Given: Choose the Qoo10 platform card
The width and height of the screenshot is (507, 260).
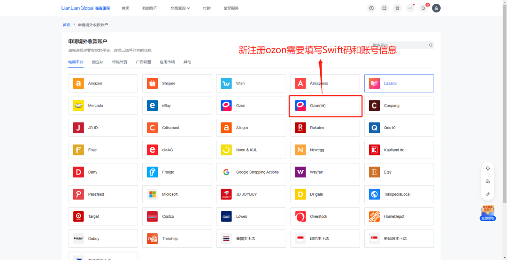Looking at the screenshot, I should (x=399, y=128).
